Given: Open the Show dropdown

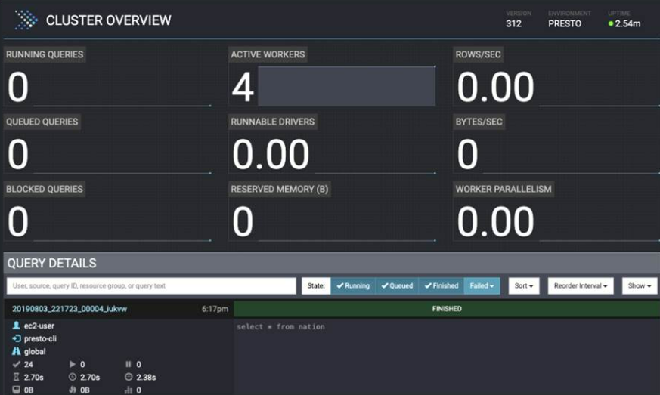Looking at the screenshot, I should coord(640,285).
